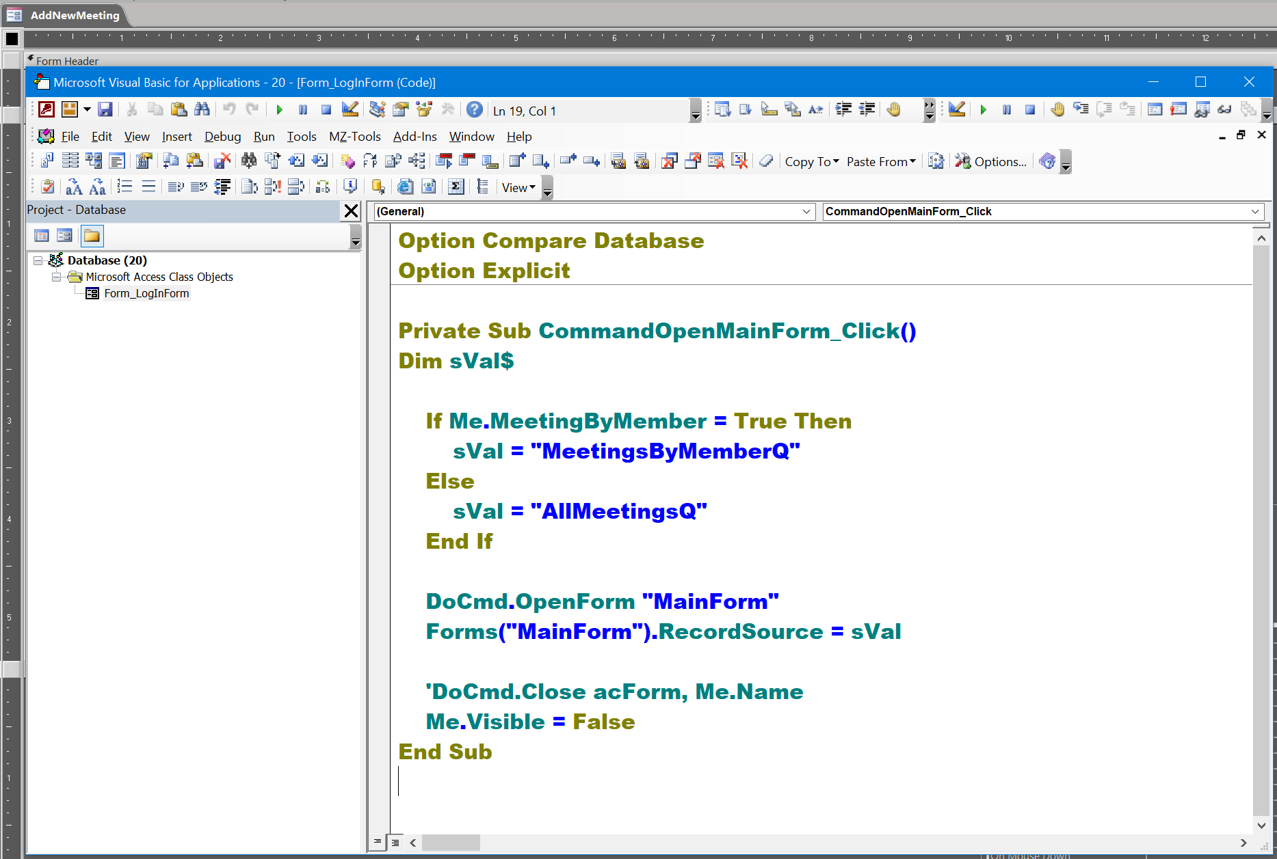Collapse the Microsoft Access Class Objects folder
Screen dimensions: 1277x859
(x=57, y=277)
